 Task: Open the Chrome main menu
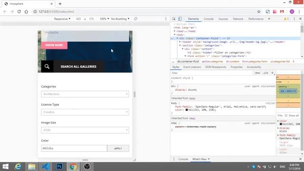(299, 11)
